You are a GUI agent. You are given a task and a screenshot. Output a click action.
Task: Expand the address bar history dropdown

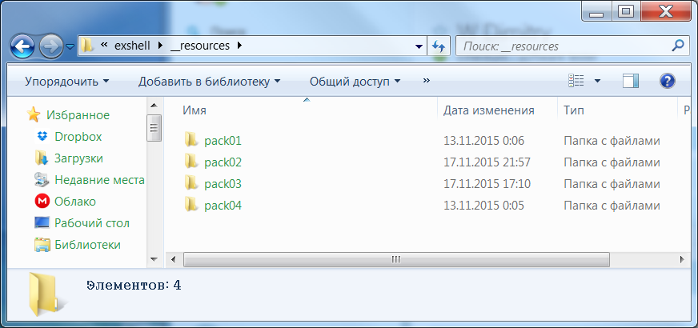pyautogui.click(x=419, y=46)
